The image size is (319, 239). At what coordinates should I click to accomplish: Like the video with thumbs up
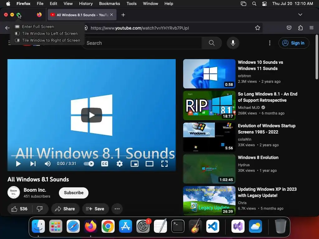click(x=20, y=209)
